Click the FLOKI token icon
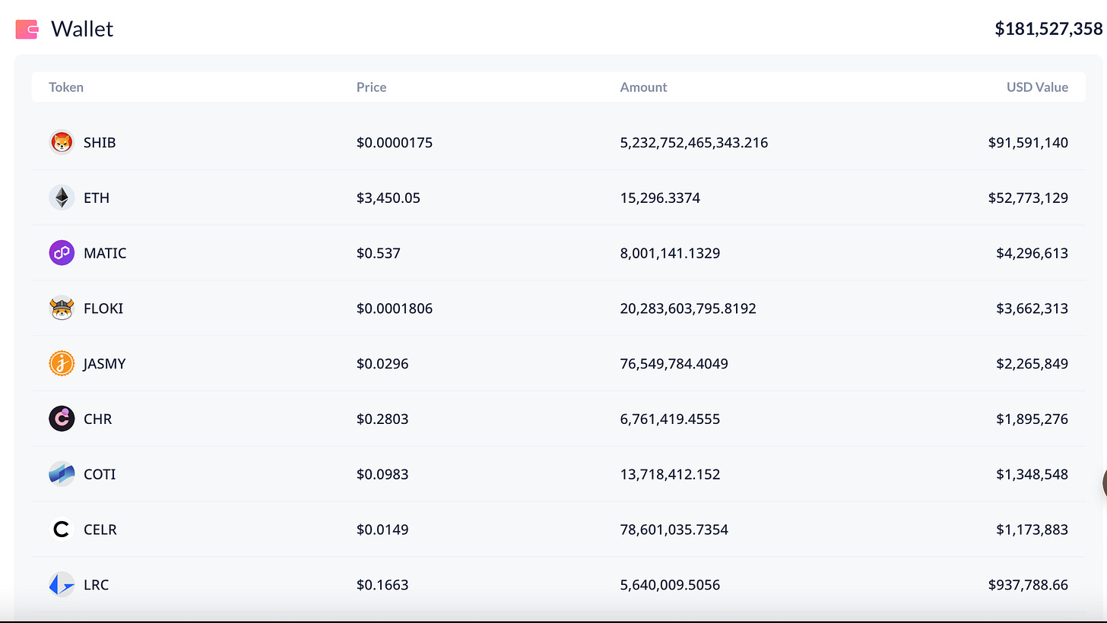 coord(62,308)
